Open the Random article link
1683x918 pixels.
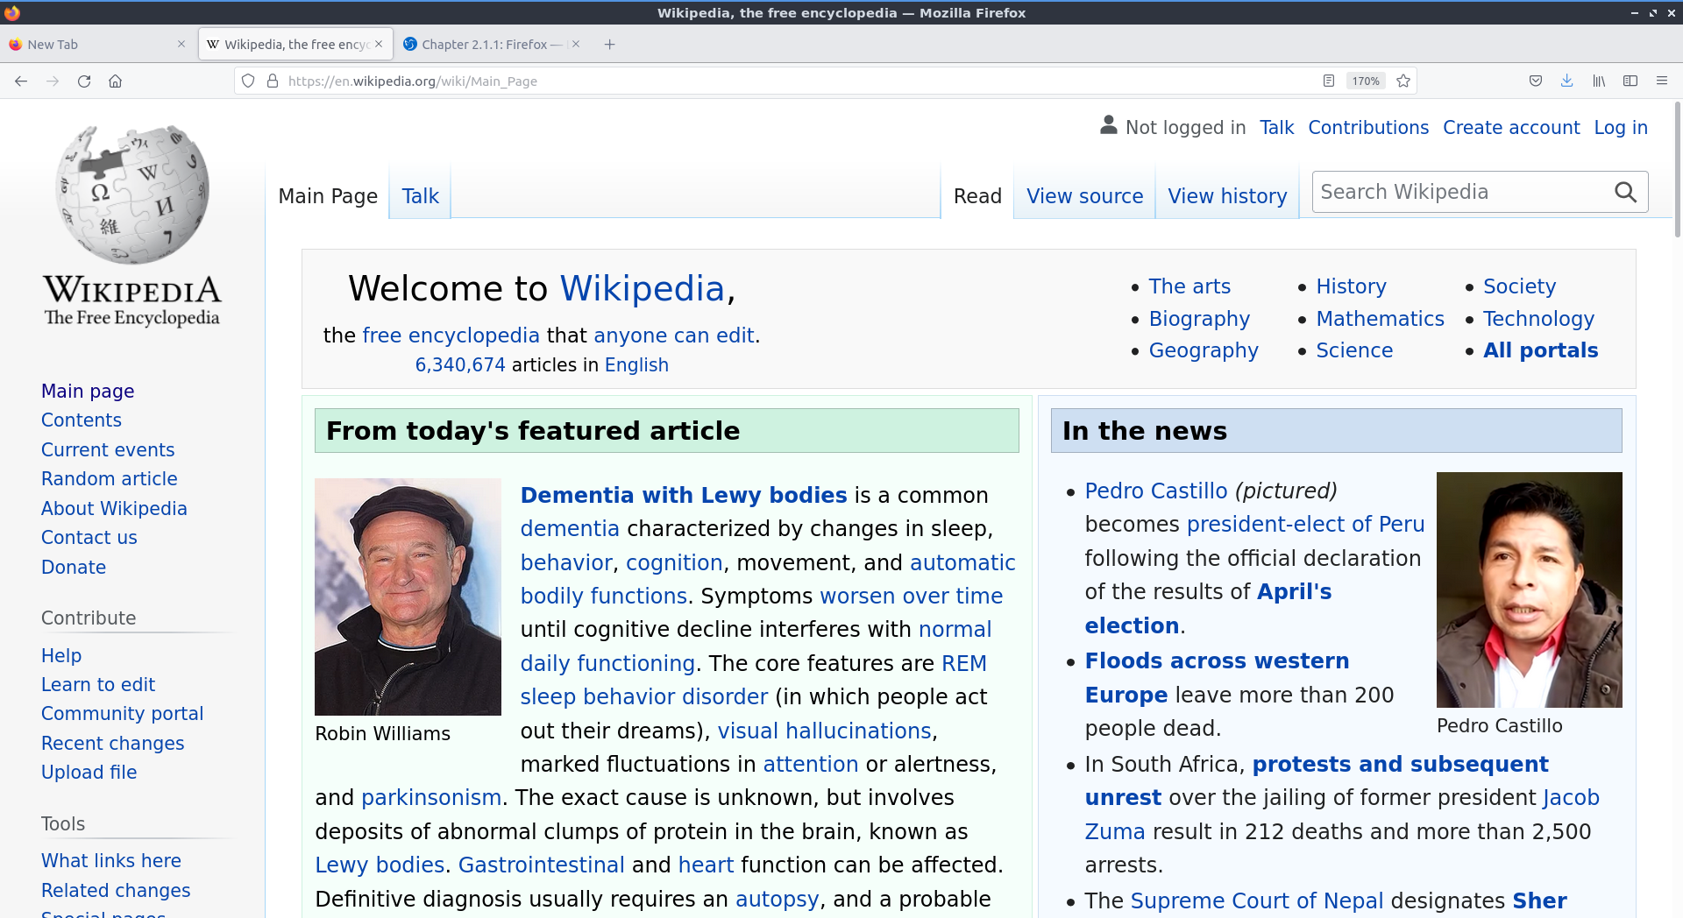point(110,479)
